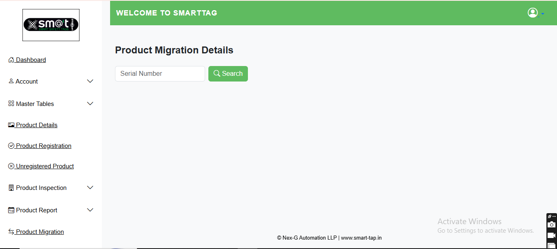The height and width of the screenshot is (249, 557).
Task: Click the Dashboard home icon
Action: (x=11, y=60)
